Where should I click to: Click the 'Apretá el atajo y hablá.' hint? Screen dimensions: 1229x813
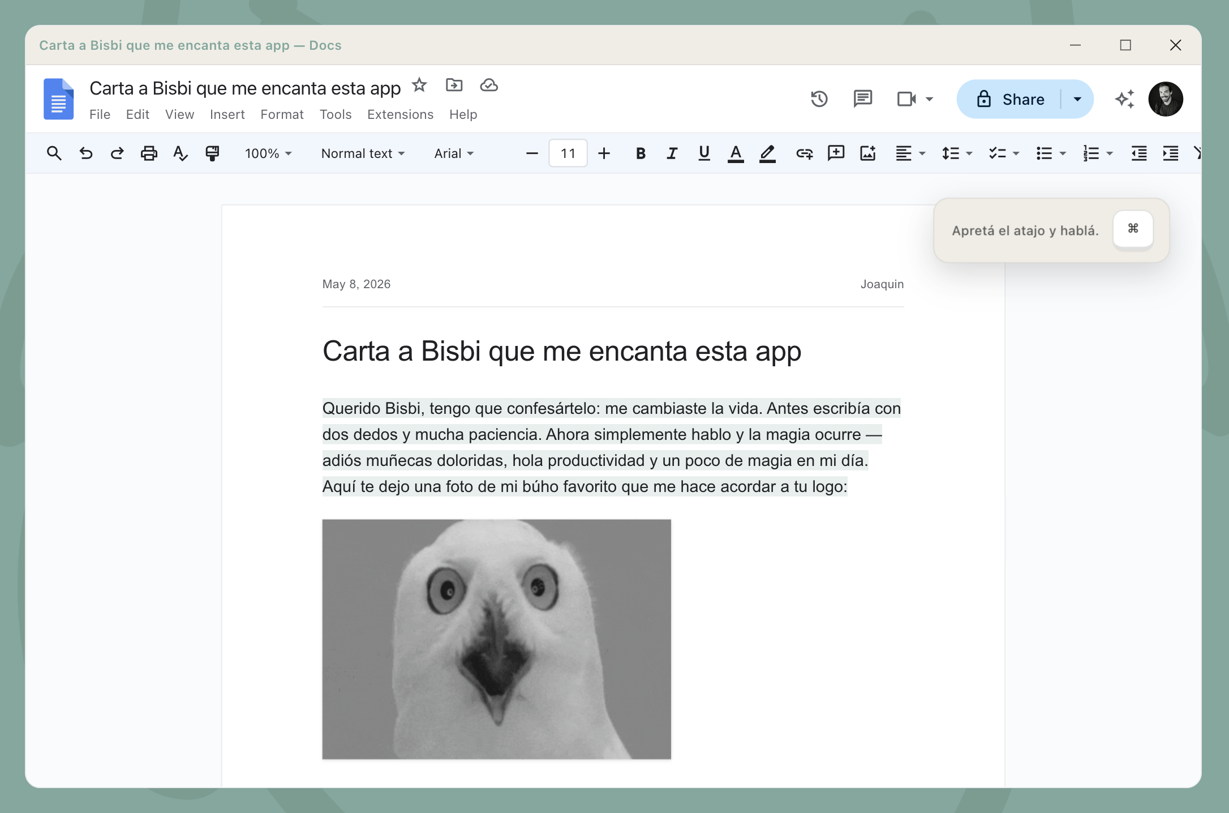pos(1025,230)
